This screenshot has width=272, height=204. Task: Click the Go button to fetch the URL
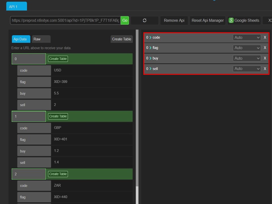click(125, 20)
